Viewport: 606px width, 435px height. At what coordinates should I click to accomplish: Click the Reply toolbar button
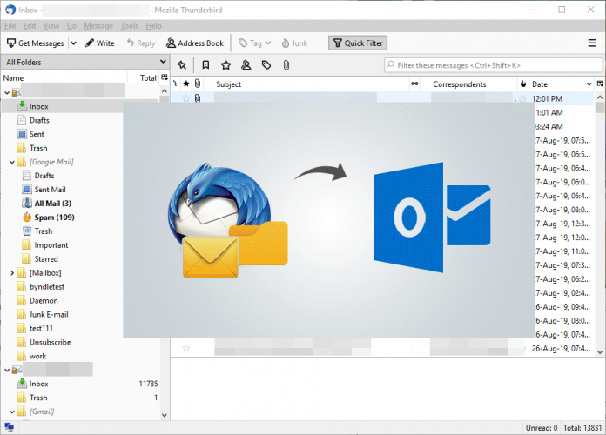click(141, 43)
